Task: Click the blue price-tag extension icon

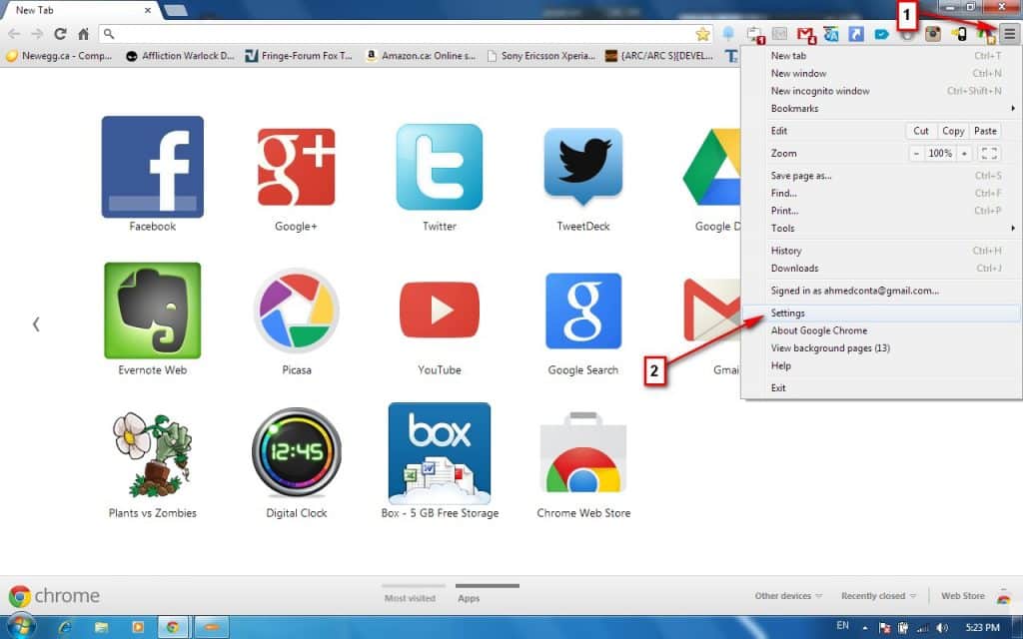Action: coord(881,34)
